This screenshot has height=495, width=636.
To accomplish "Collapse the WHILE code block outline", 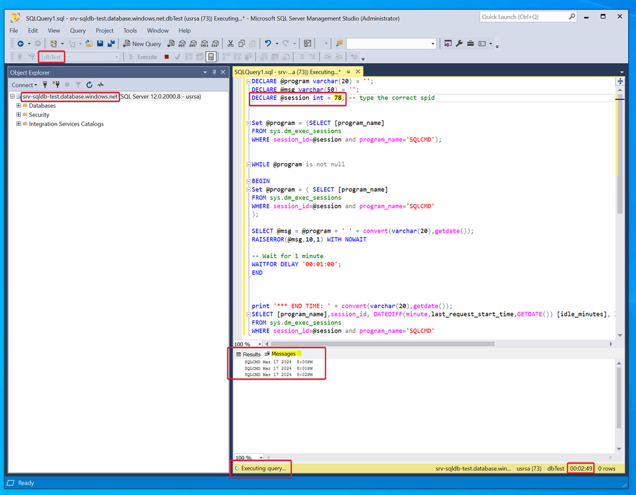I will point(247,164).
